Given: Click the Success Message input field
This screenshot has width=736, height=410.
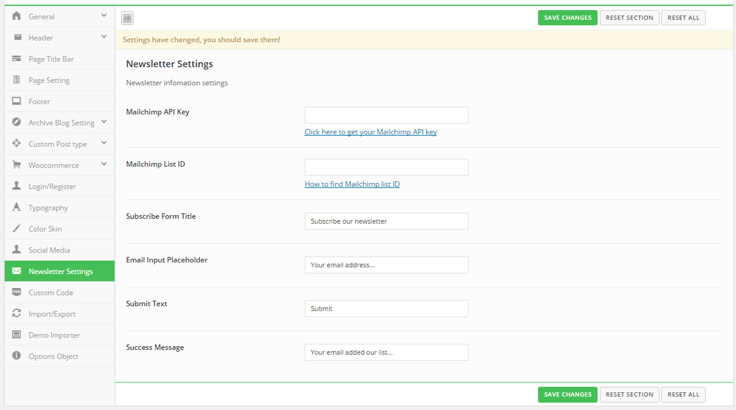Looking at the screenshot, I should click(x=386, y=352).
